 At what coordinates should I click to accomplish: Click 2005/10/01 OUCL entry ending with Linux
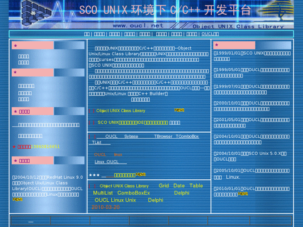click(252, 174)
